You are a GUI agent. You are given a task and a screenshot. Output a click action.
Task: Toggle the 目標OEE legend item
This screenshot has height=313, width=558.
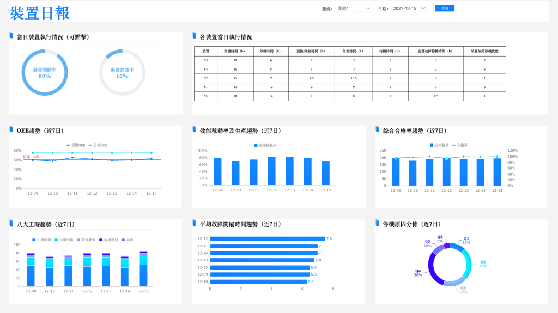click(x=98, y=145)
